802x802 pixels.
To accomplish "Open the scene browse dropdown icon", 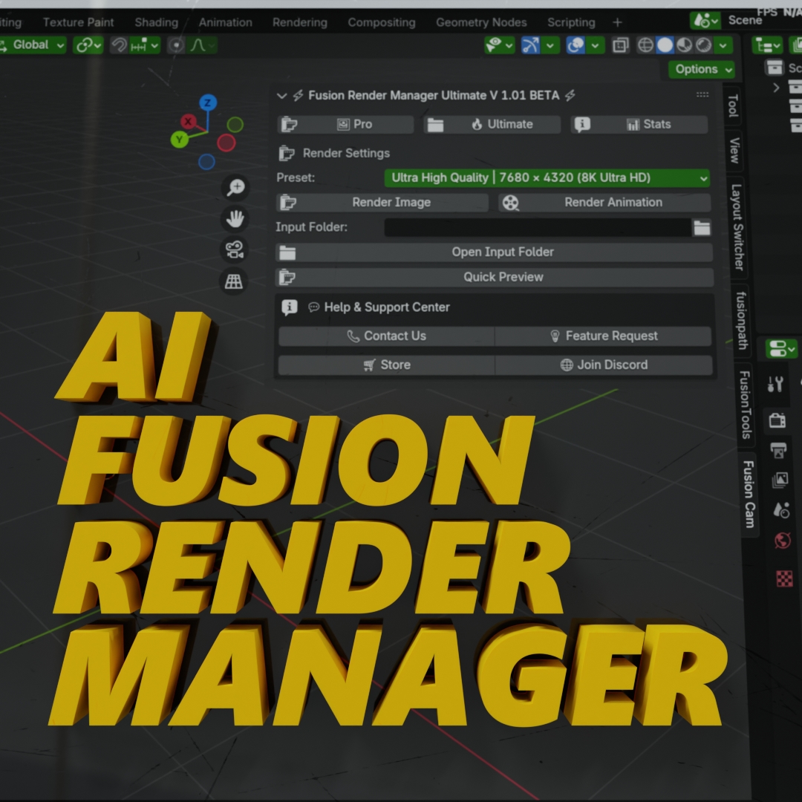I will (x=705, y=21).
